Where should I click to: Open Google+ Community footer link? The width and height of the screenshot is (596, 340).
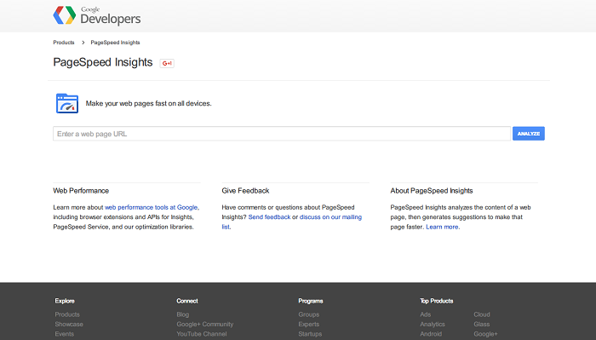pyautogui.click(x=205, y=325)
